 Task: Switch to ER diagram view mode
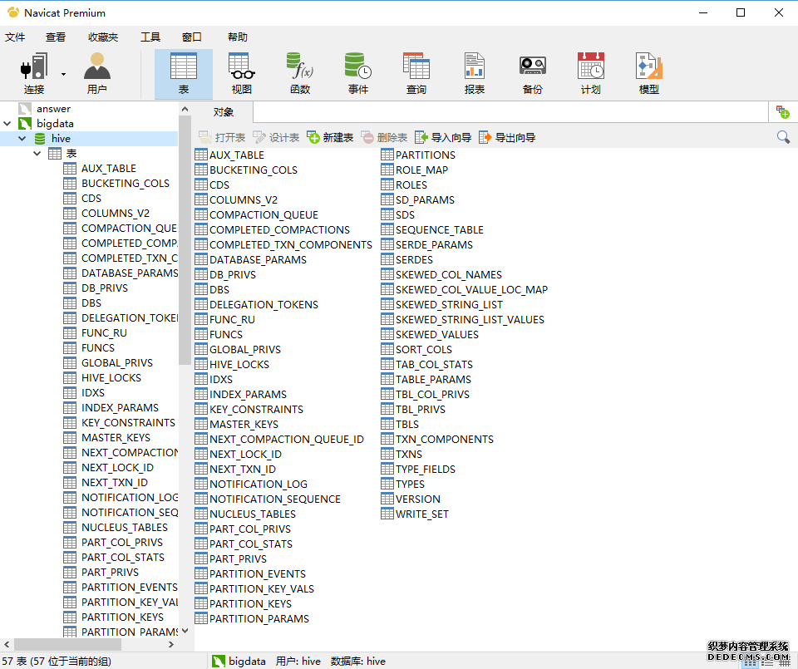point(782,662)
